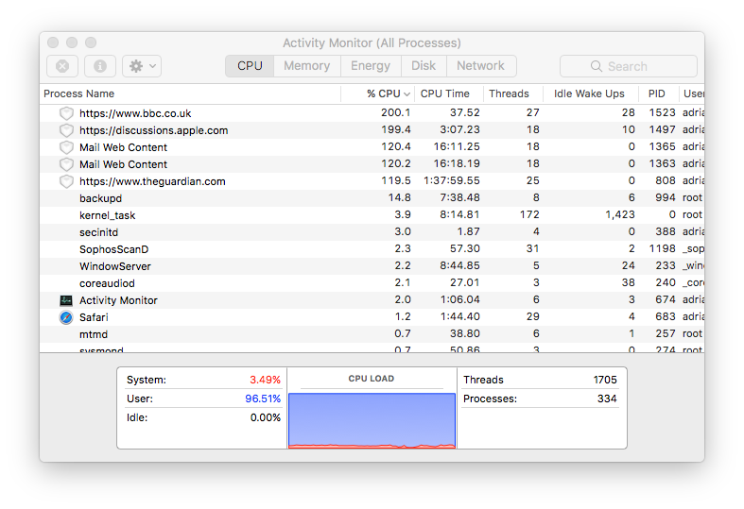Click shield icon of Mail Web Content PID 1363
744x509 pixels.
click(x=66, y=164)
